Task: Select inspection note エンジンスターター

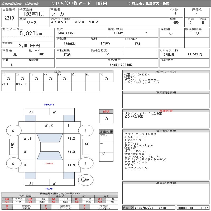Action: pos(137,168)
